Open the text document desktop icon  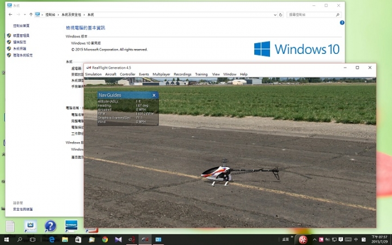coord(10,226)
